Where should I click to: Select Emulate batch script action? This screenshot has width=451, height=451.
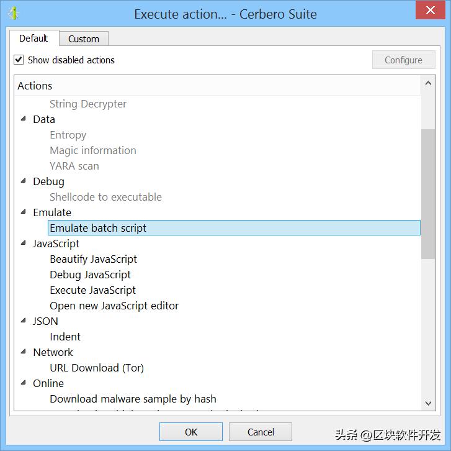(x=234, y=228)
